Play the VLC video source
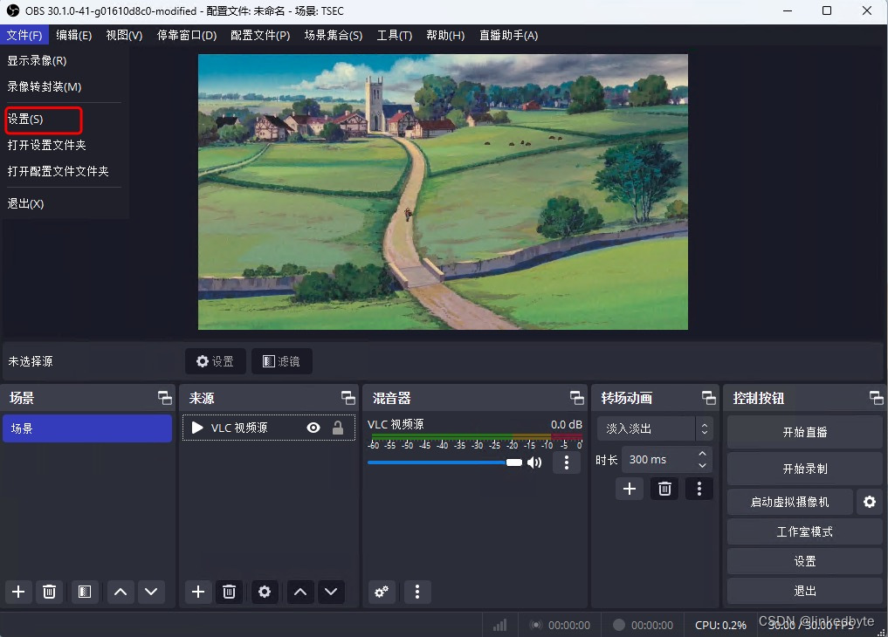This screenshot has width=888, height=637. 197,428
